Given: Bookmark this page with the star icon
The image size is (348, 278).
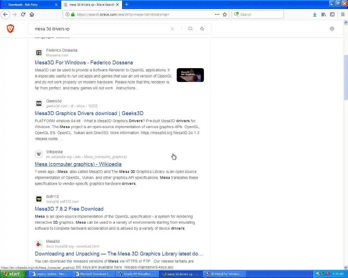Looking at the screenshot, I should point(225,14).
